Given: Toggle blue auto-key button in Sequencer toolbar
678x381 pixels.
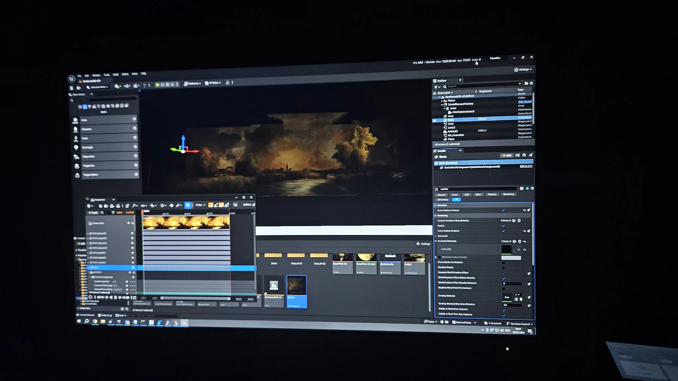Looking at the screenshot, I should click(x=187, y=205).
